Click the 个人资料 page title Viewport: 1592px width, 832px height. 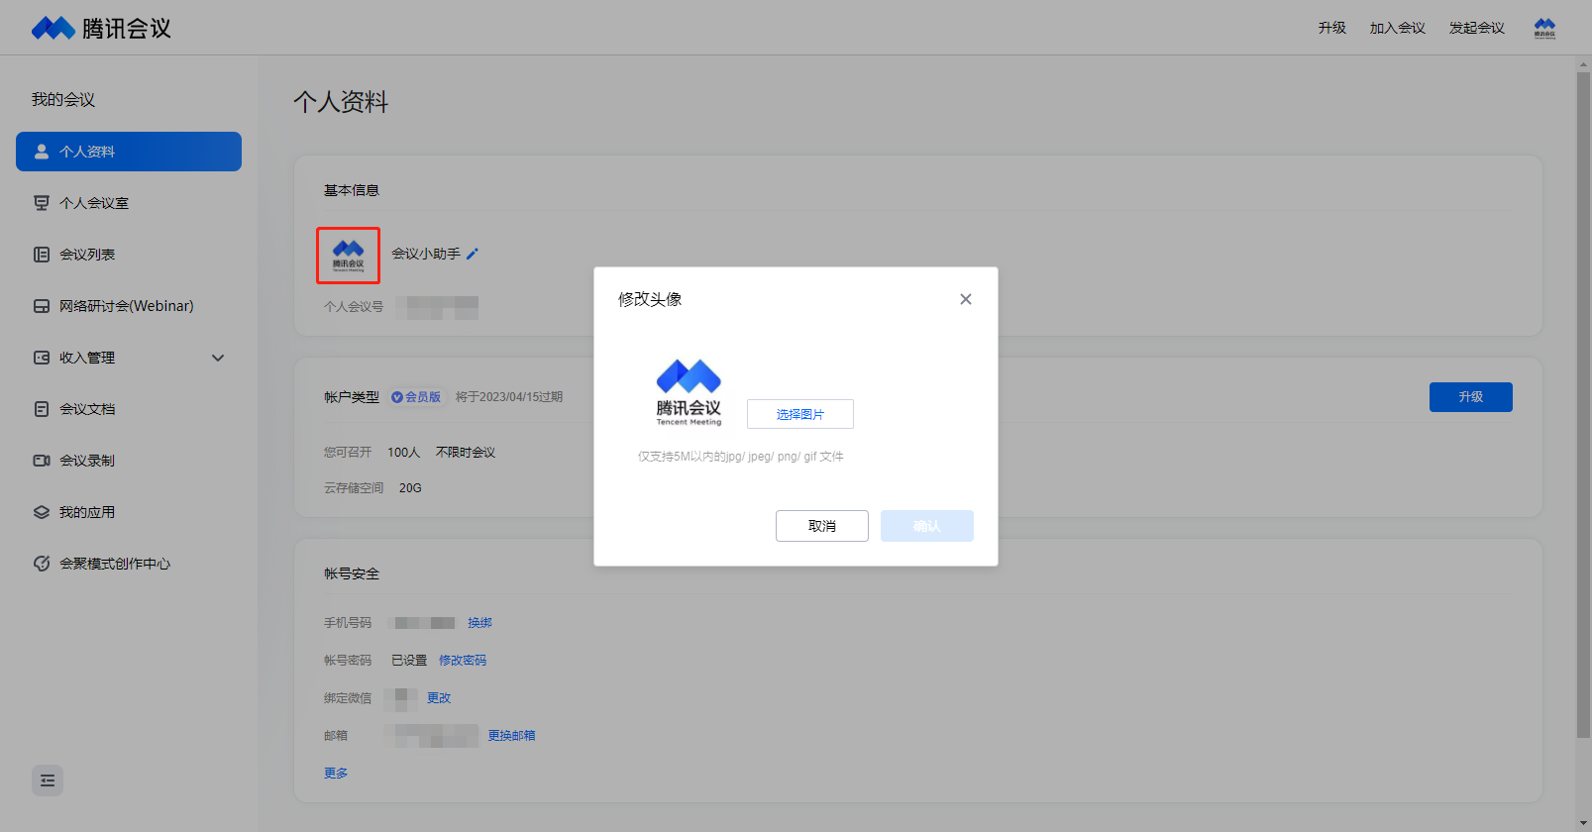341,102
